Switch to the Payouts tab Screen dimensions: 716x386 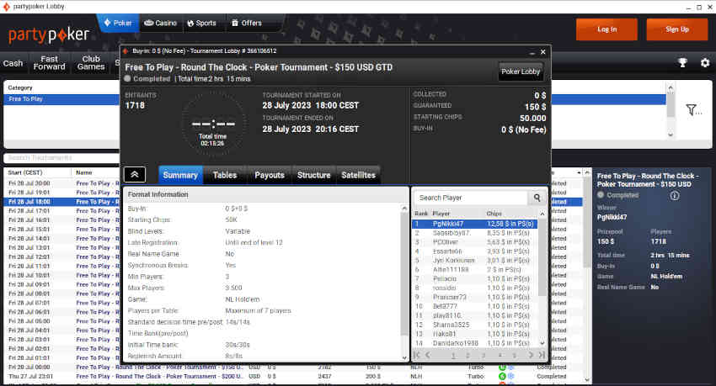tap(270, 175)
